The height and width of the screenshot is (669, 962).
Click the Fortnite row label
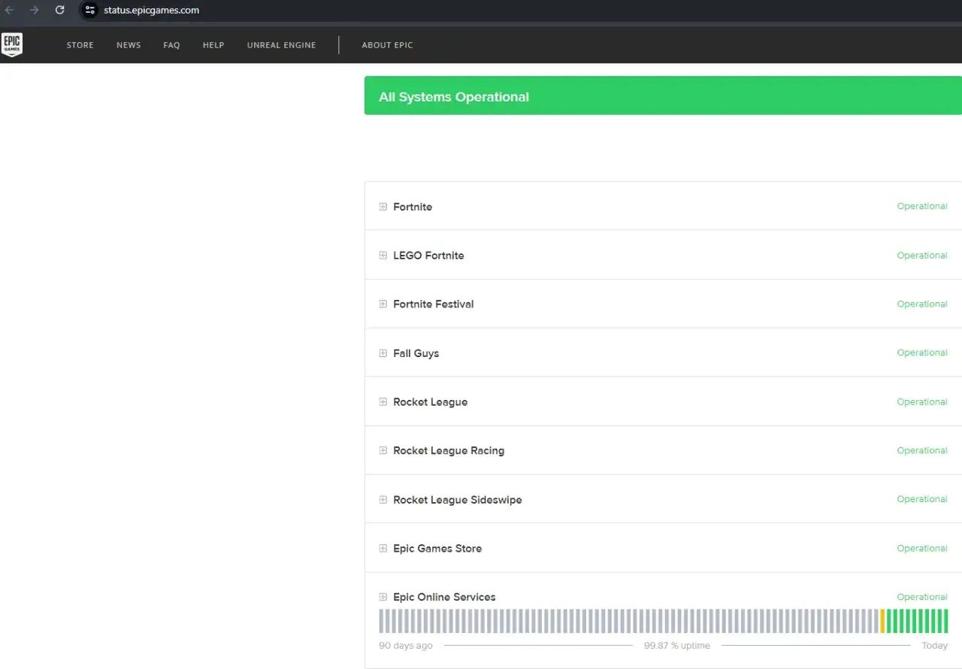click(x=413, y=207)
